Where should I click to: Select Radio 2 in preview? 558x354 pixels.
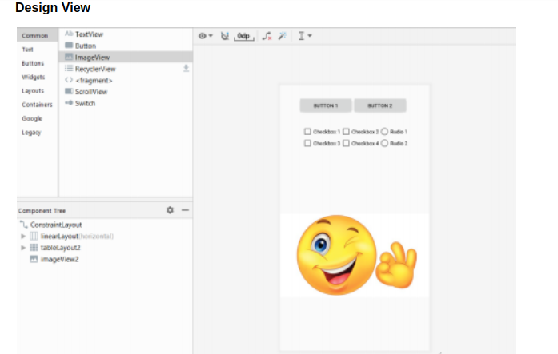click(x=384, y=144)
